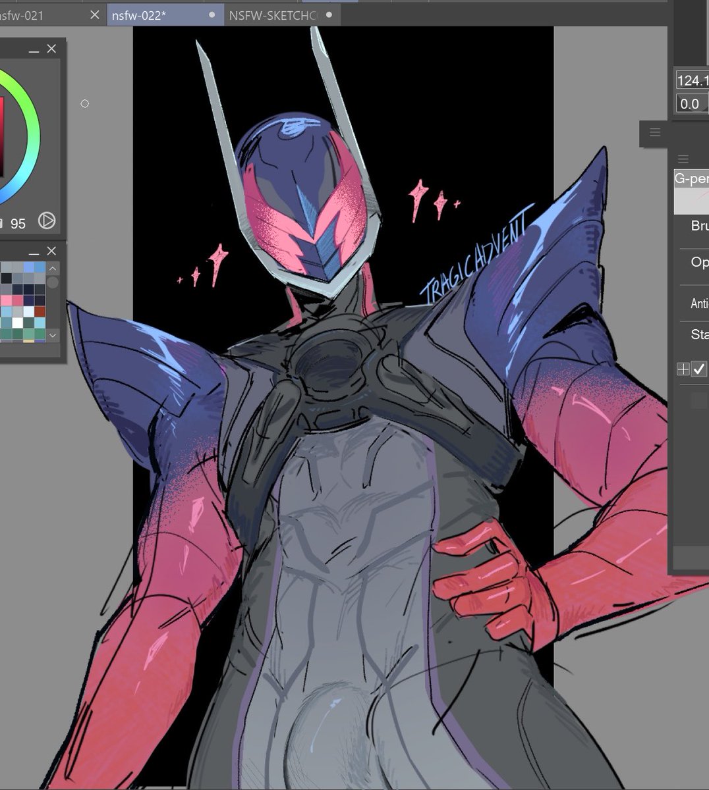Toggle the checked box in tool property
709x790 pixels.
coord(699,369)
